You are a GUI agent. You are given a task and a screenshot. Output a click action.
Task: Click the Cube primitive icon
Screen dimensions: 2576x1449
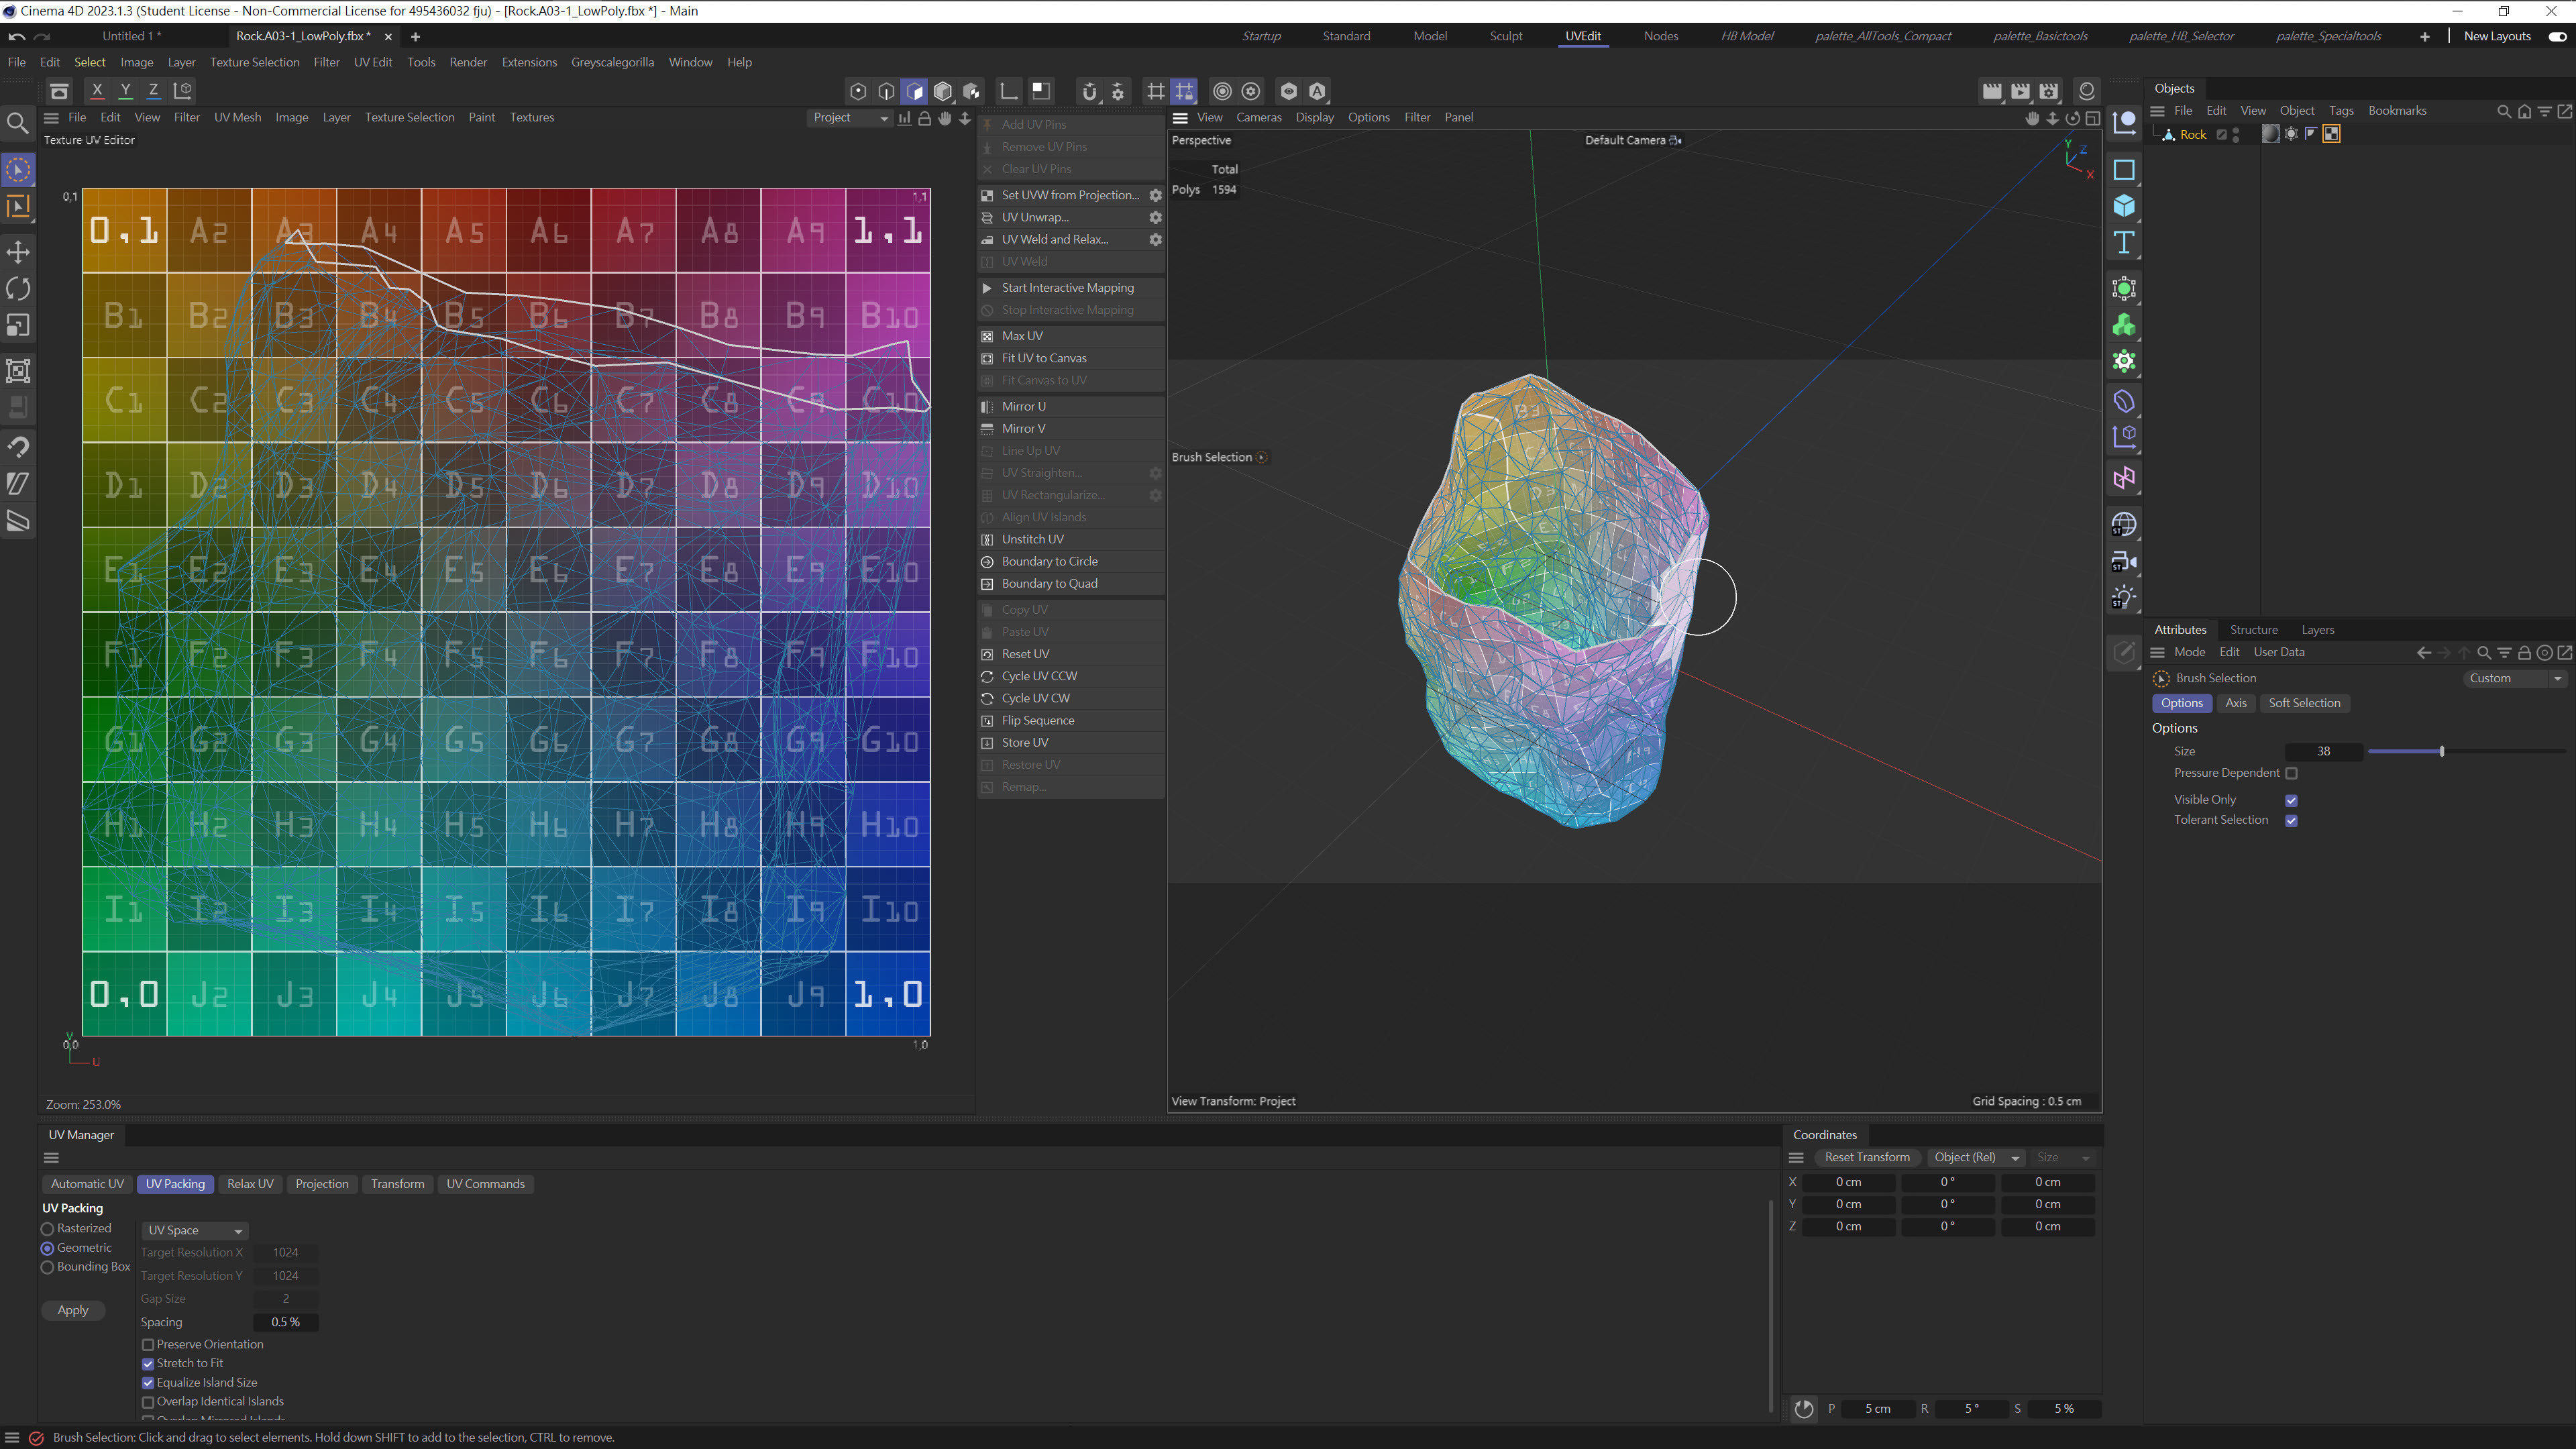click(2124, 206)
